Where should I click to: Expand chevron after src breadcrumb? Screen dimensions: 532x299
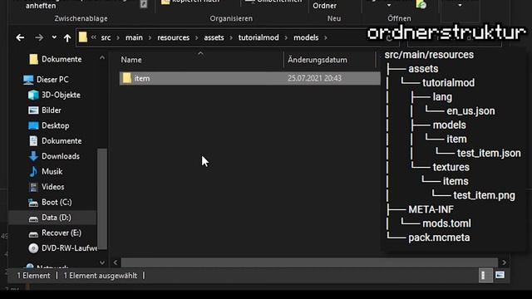pyautogui.click(x=118, y=37)
